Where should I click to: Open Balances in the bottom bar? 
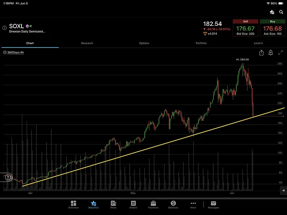click(x=173, y=205)
